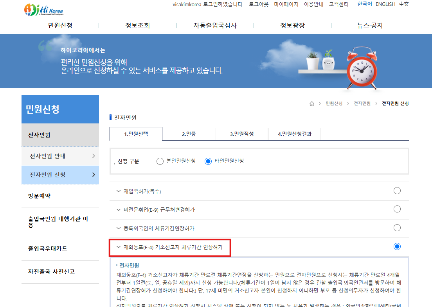Expand 등록외국인의 체류기간연장허가 chevron
432x307 pixels.
(119, 228)
